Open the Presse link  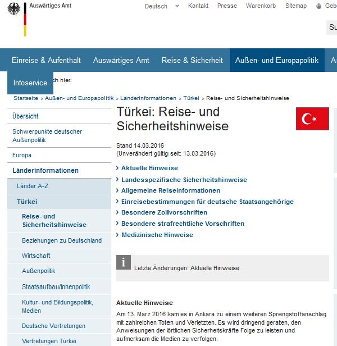pos(227,6)
